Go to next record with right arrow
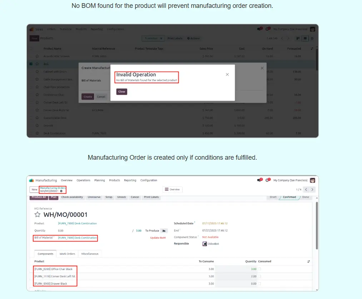The image size is (362, 299). (x=312, y=190)
